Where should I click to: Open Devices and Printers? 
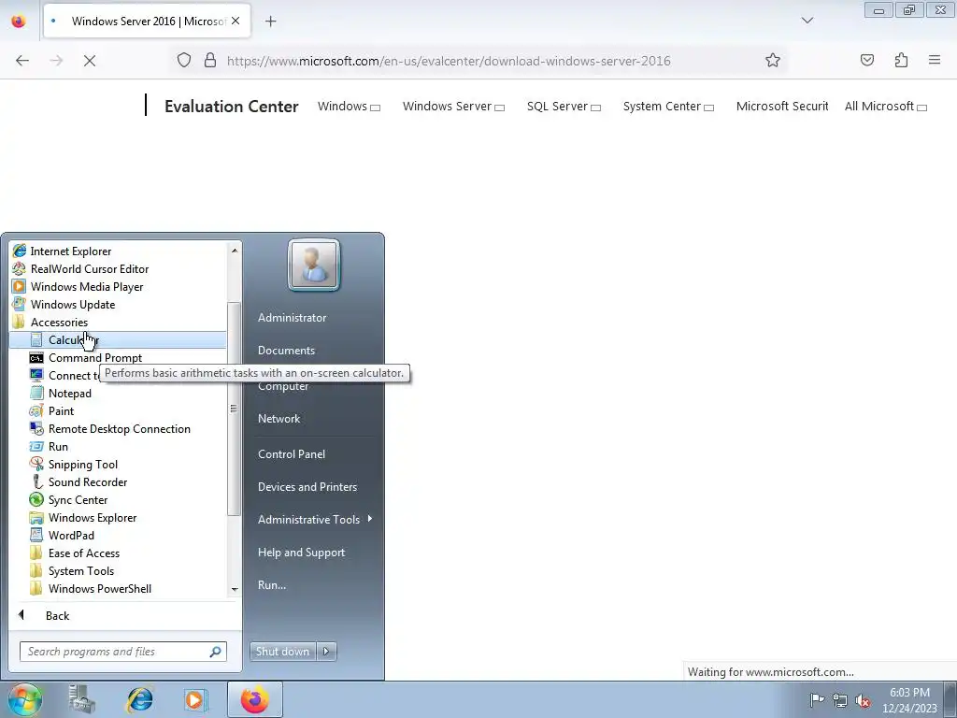307,487
